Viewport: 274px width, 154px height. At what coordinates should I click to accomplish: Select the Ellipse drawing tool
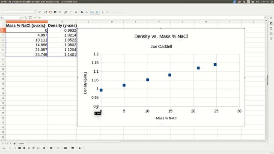coord(24,148)
